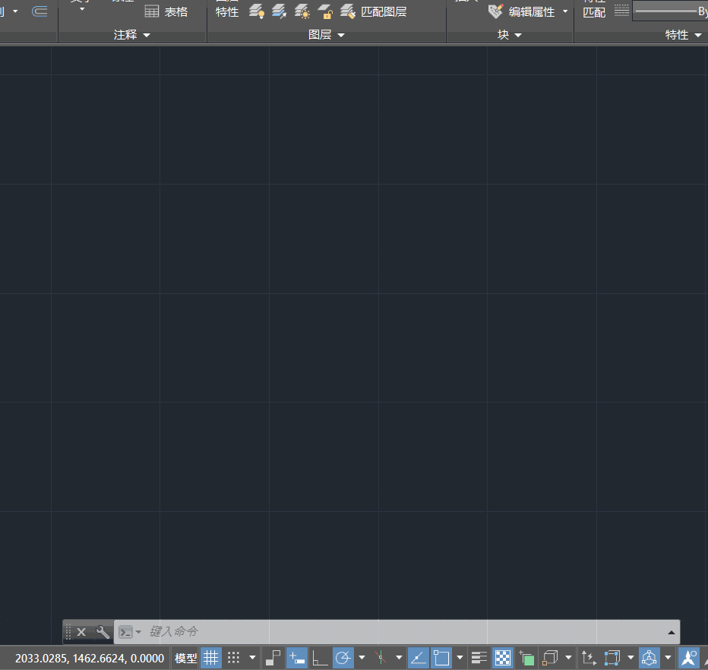Open command line customize wrench

[x=103, y=632]
